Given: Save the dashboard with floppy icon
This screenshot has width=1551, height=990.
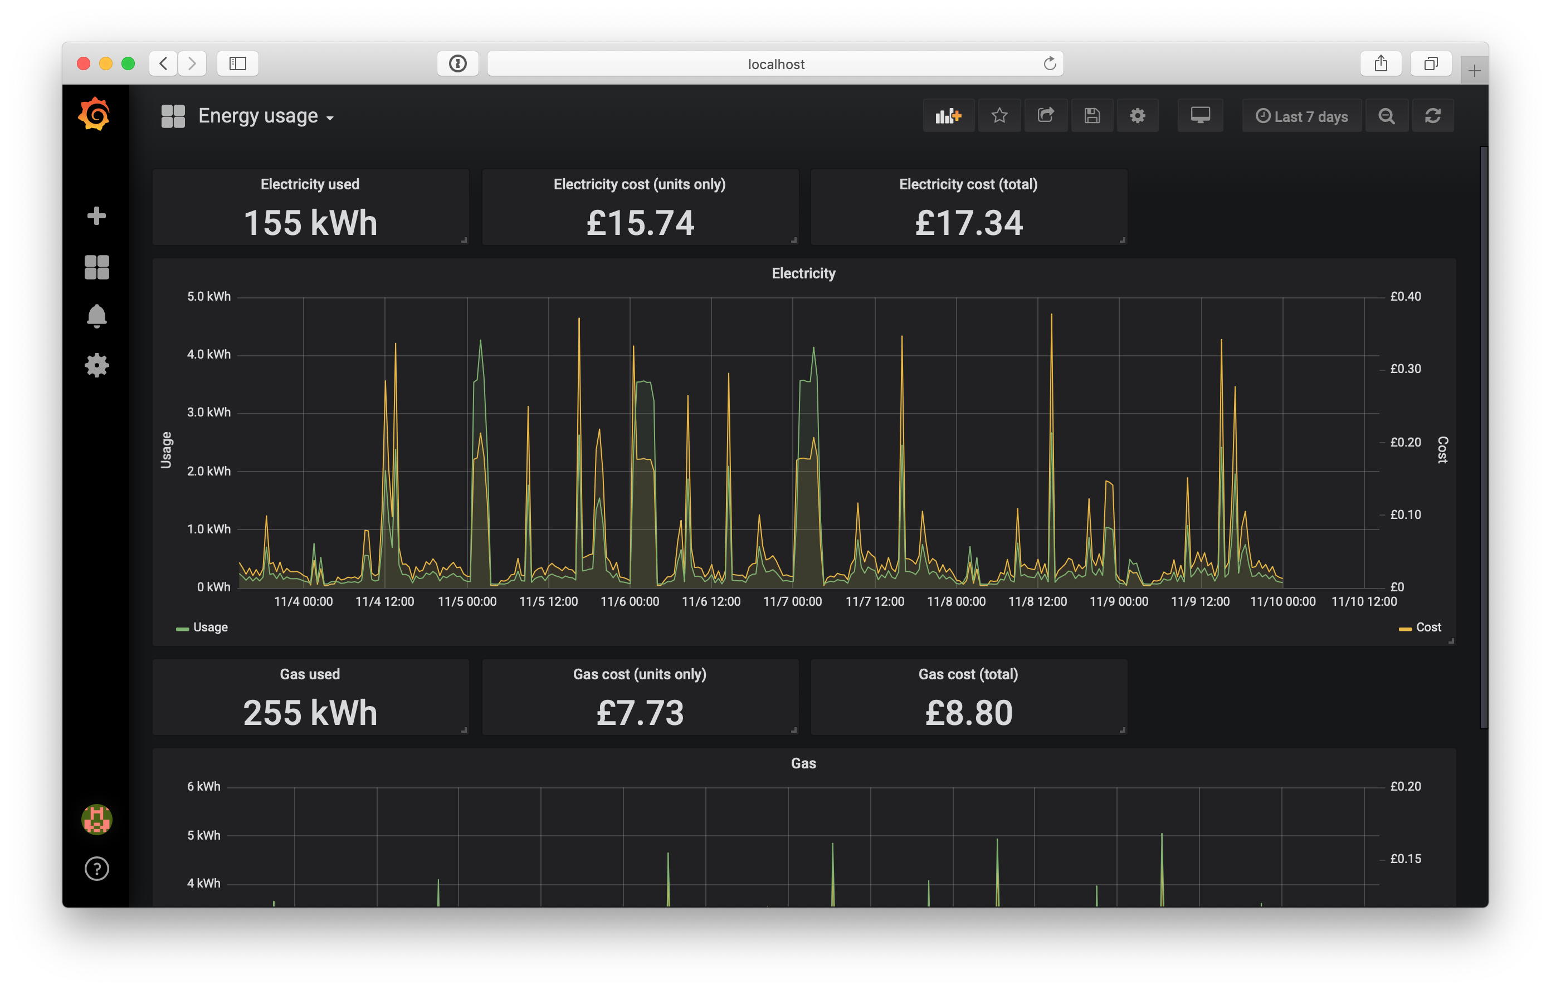Looking at the screenshot, I should tap(1092, 116).
